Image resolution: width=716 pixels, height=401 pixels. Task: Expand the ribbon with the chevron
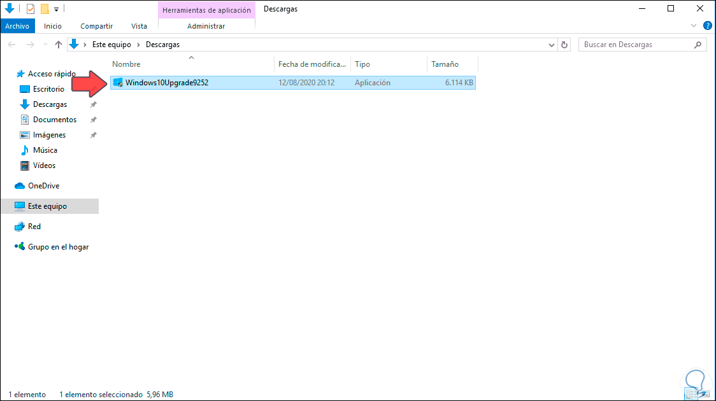694,26
